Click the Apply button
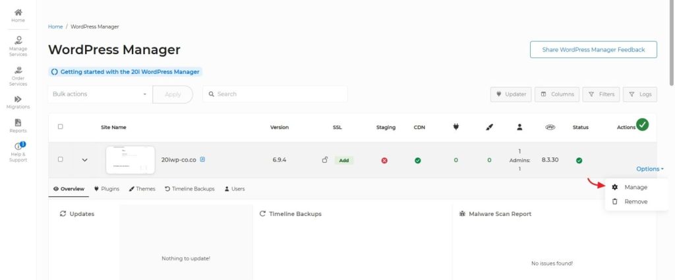 click(x=173, y=94)
